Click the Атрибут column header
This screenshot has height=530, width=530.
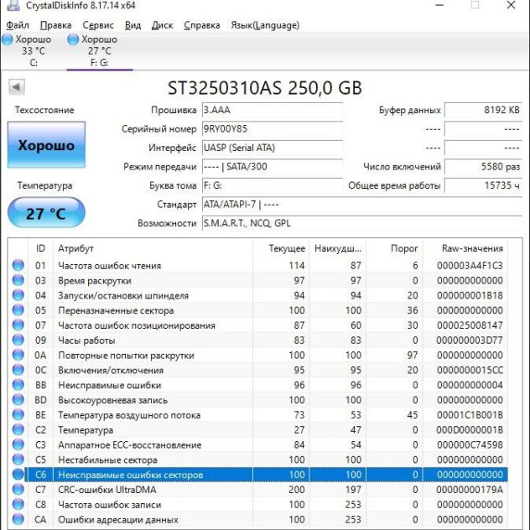coord(75,249)
